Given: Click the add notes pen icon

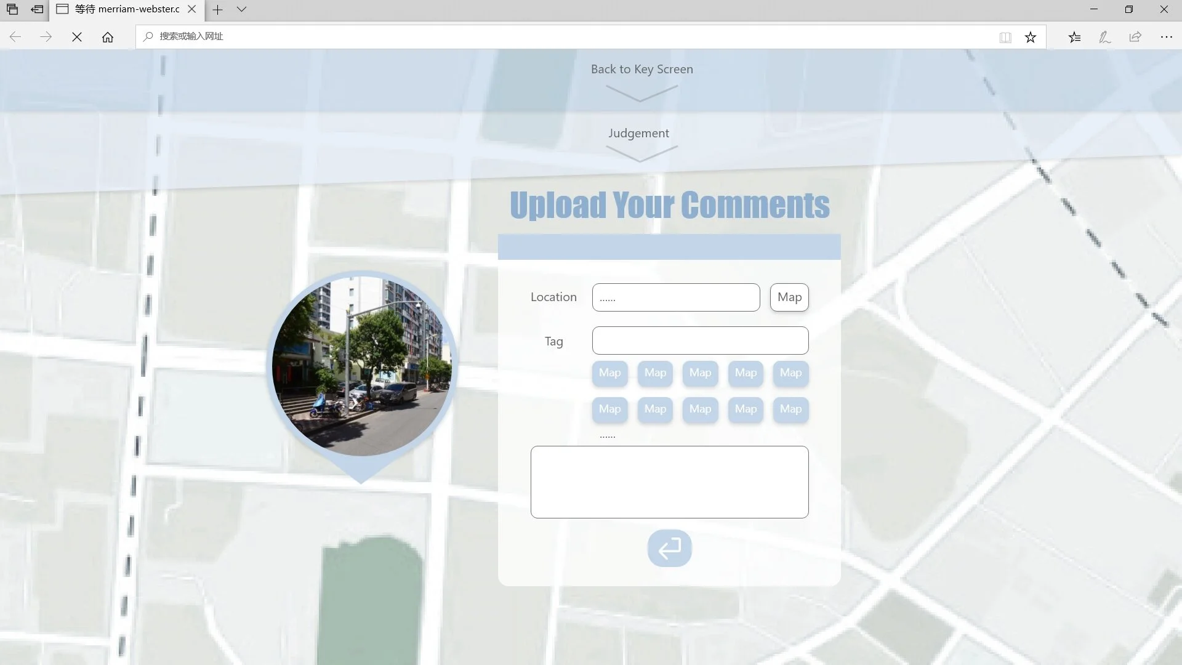Looking at the screenshot, I should coord(1105,37).
